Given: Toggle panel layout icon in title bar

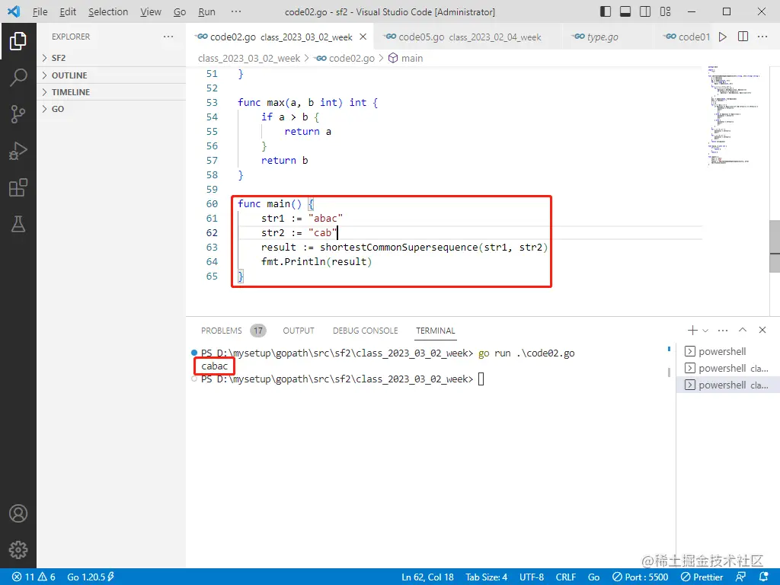Looking at the screenshot, I should tap(625, 11).
